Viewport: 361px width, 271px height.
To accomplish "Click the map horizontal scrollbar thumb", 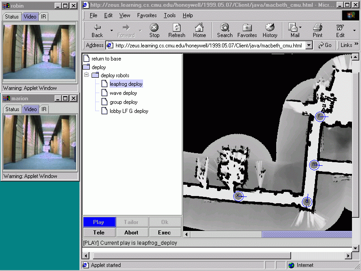I will tap(306, 235).
